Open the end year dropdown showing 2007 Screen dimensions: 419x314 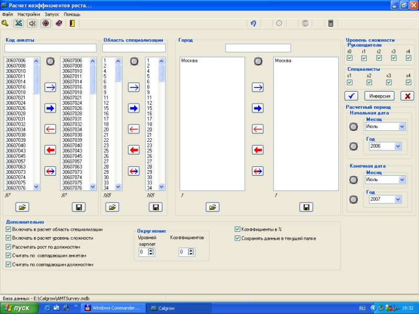402,199
